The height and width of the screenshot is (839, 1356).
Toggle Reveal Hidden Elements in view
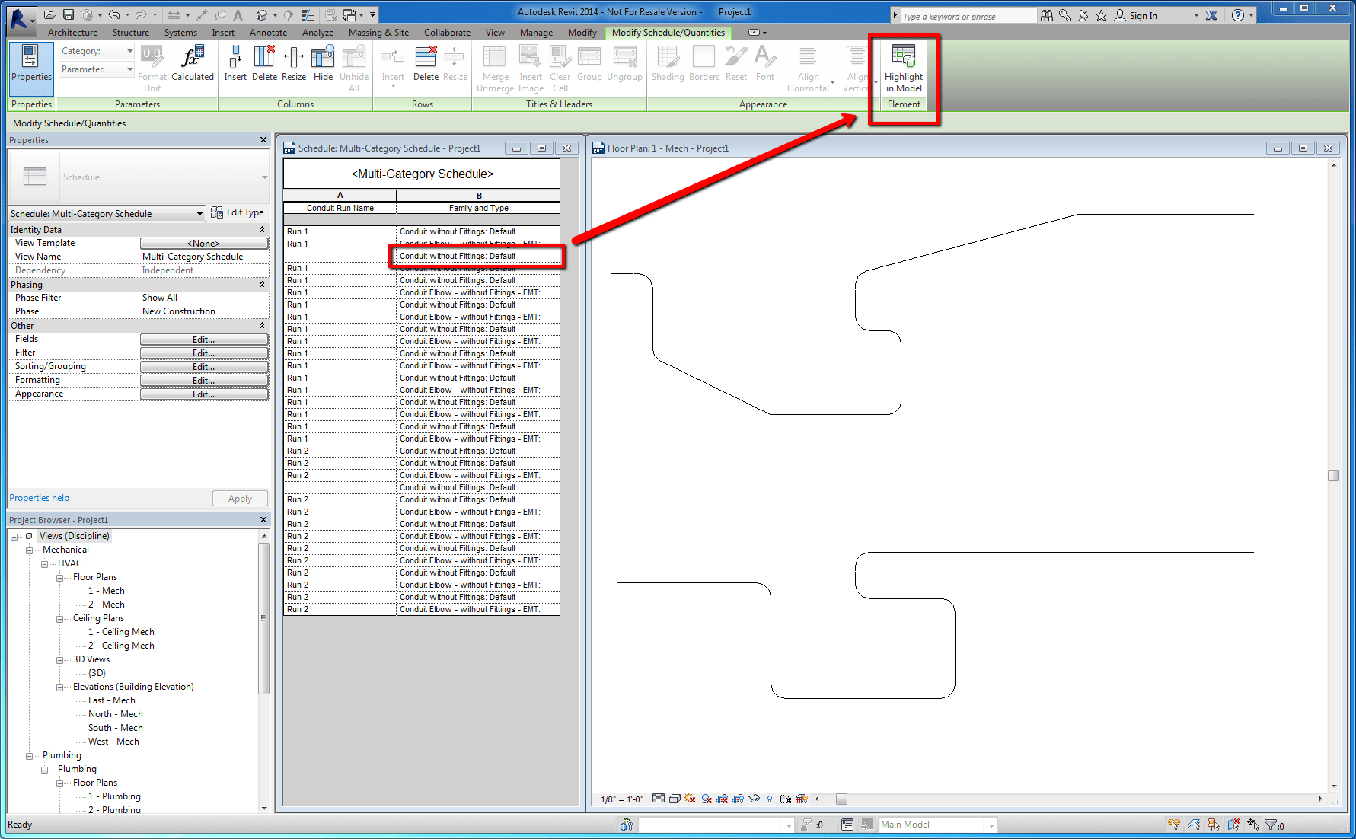click(x=770, y=799)
